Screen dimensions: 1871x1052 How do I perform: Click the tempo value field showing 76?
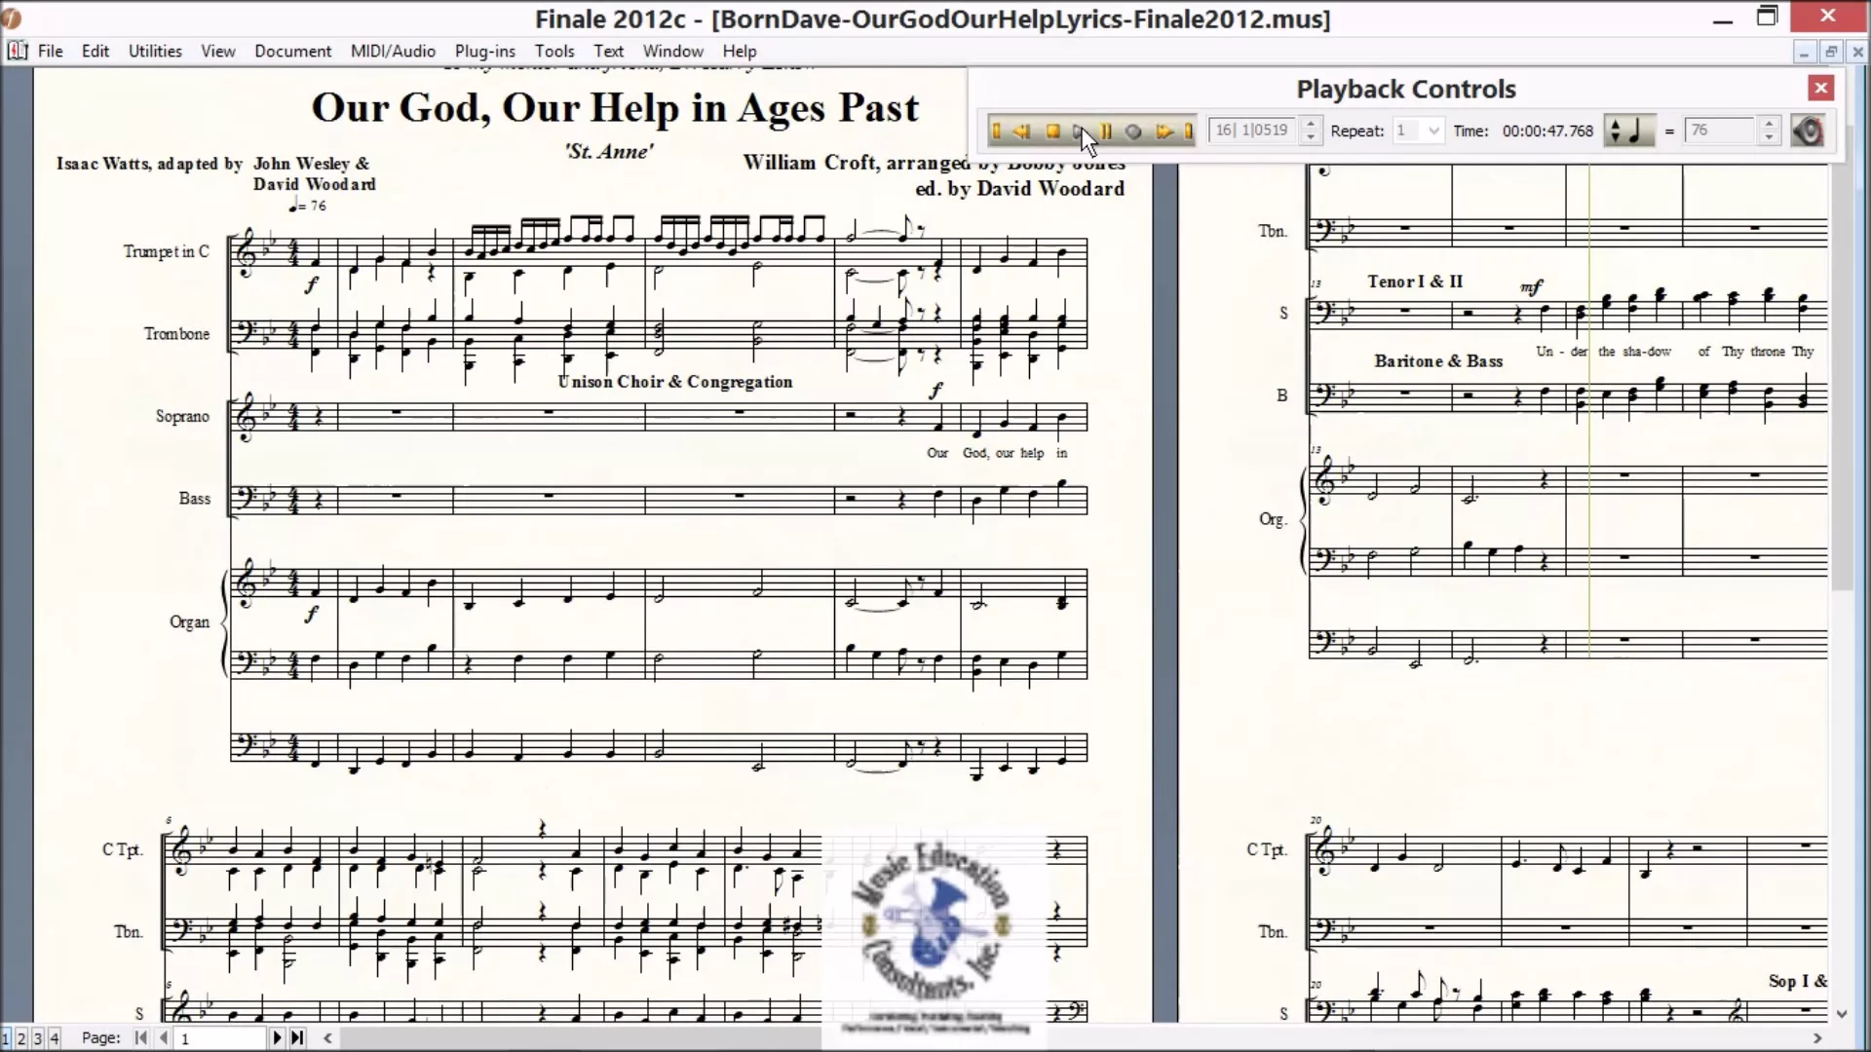point(1721,130)
